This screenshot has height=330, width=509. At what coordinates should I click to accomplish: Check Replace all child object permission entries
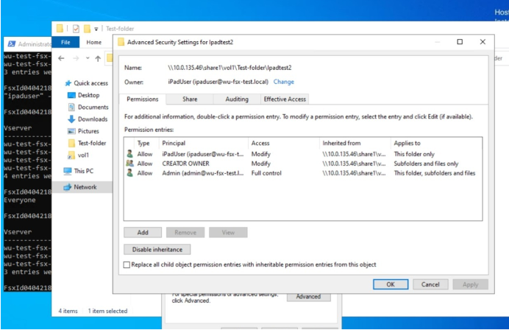point(127,264)
